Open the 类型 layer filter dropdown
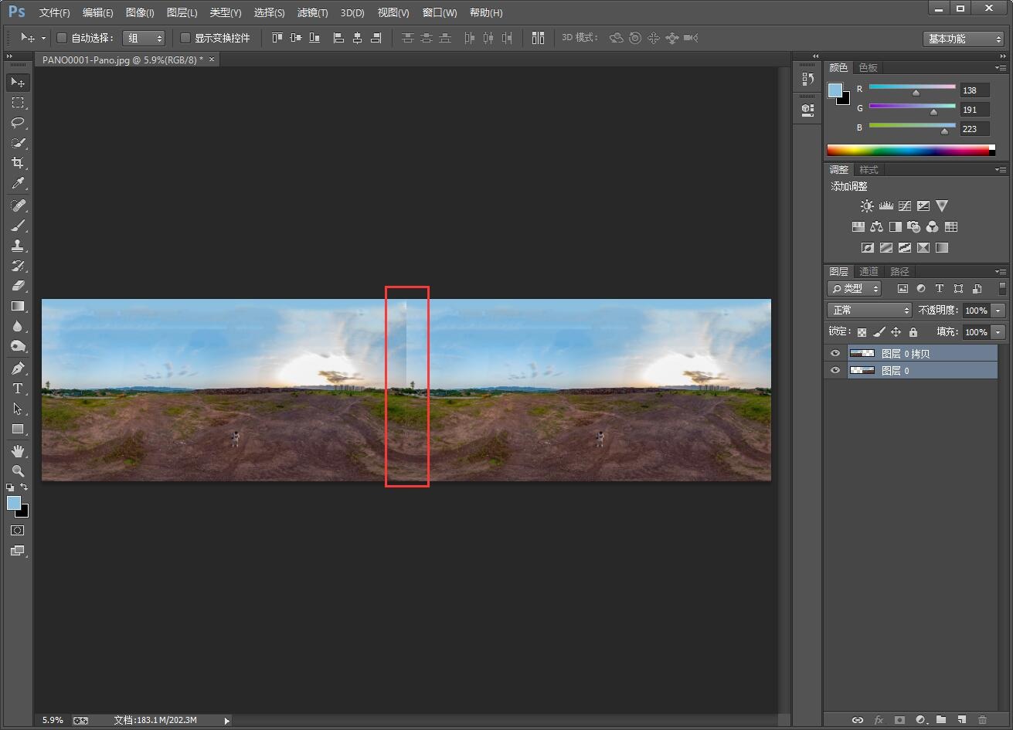The width and height of the screenshot is (1013, 730). [x=854, y=288]
